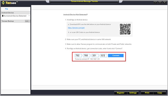Select the Android Device section header

tap(16, 13)
